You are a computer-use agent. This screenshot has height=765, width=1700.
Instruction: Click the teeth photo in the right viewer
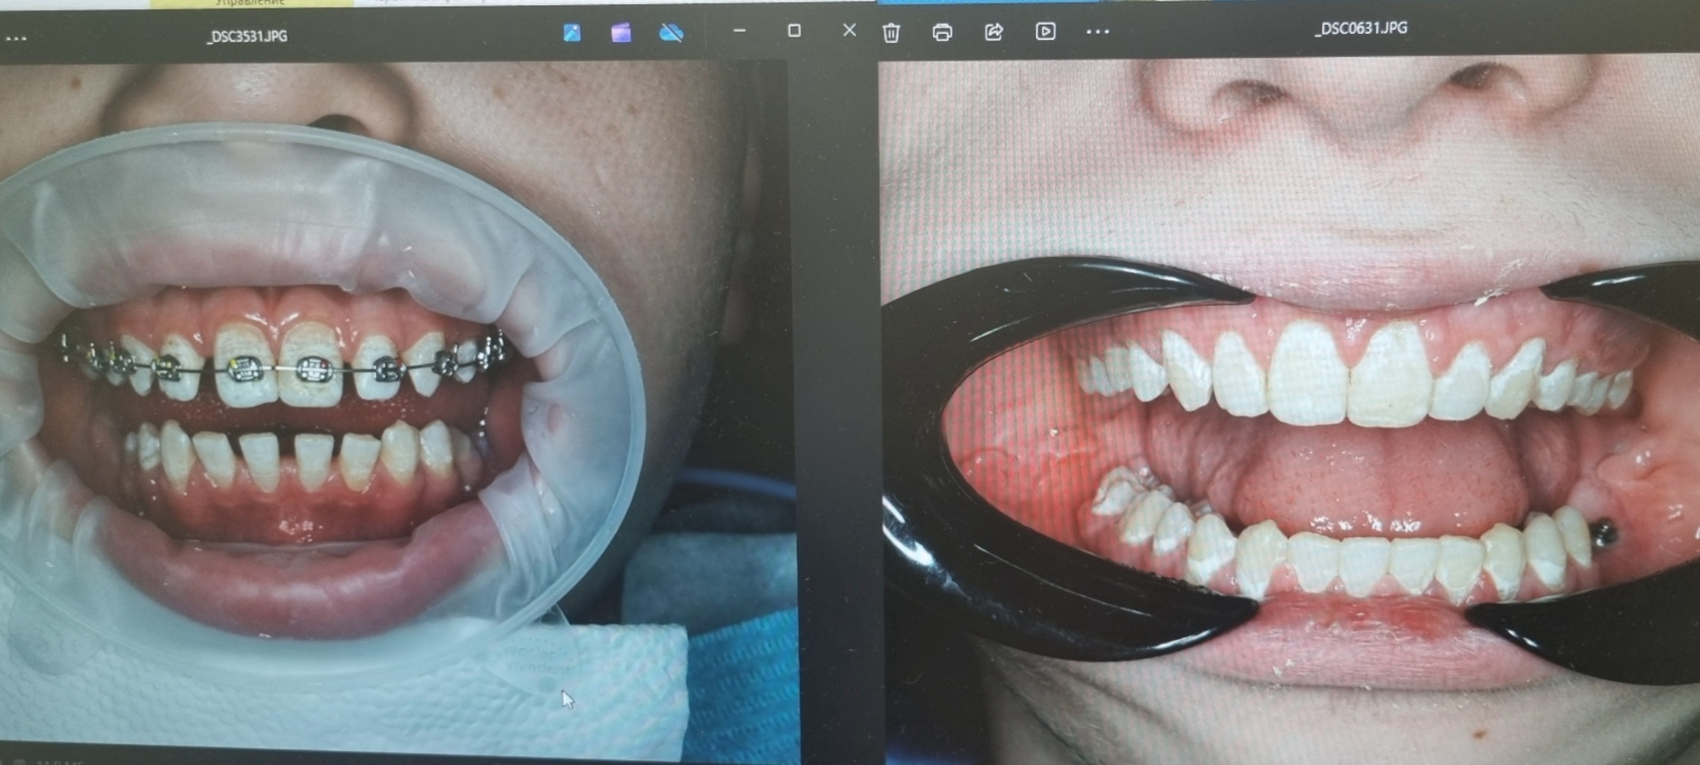coord(1287,415)
